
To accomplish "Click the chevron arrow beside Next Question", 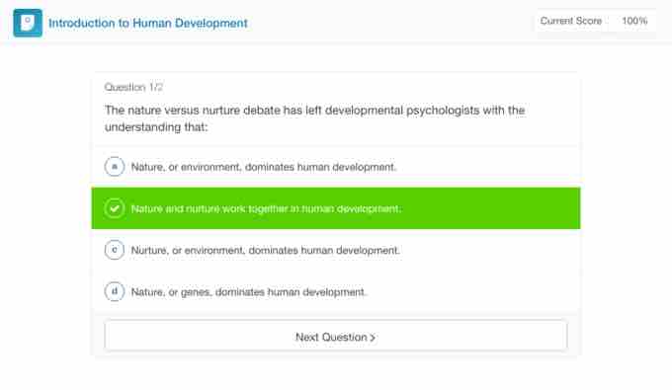I will [x=373, y=338].
